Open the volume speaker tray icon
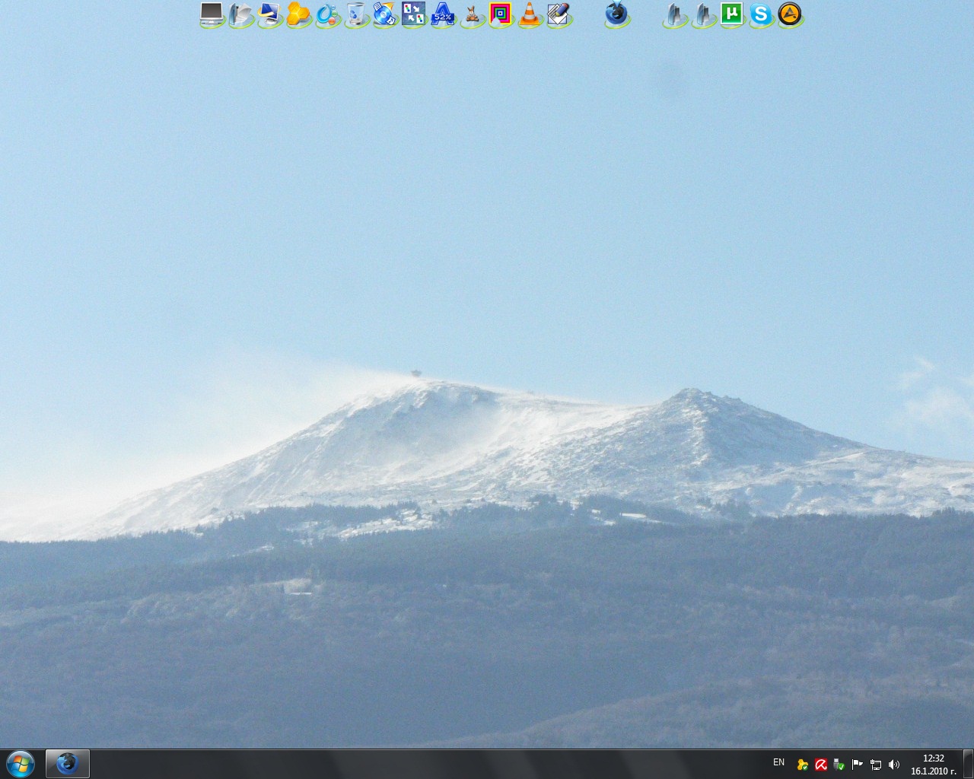974x779 pixels. [894, 765]
